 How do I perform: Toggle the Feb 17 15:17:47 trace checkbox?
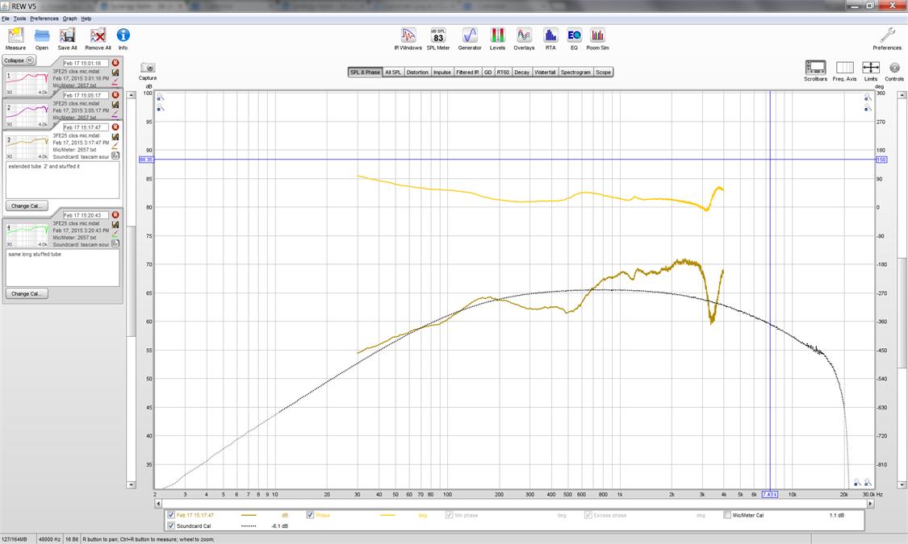pyautogui.click(x=171, y=514)
